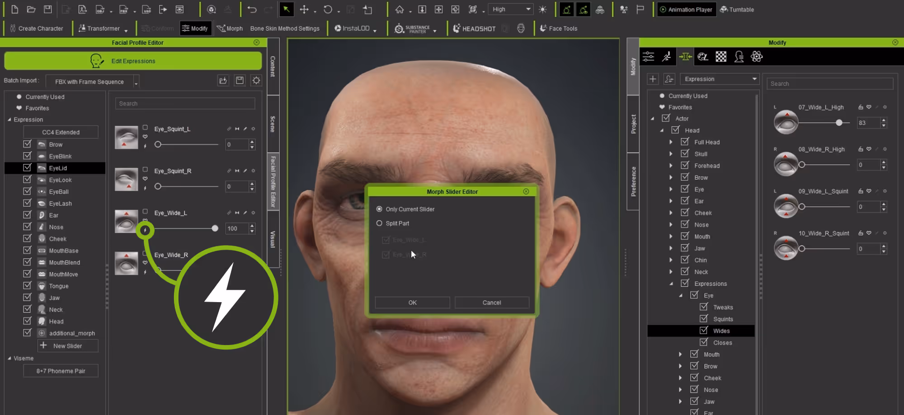Select the arrow selection tool
The height and width of the screenshot is (415, 904).
286,9
